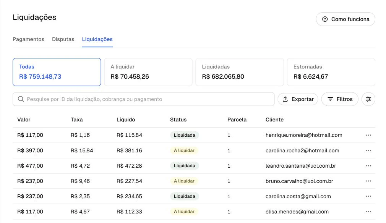Click the R$ 4,72 fee cell
This screenshot has height=223, width=386.
(x=80, y=166)
